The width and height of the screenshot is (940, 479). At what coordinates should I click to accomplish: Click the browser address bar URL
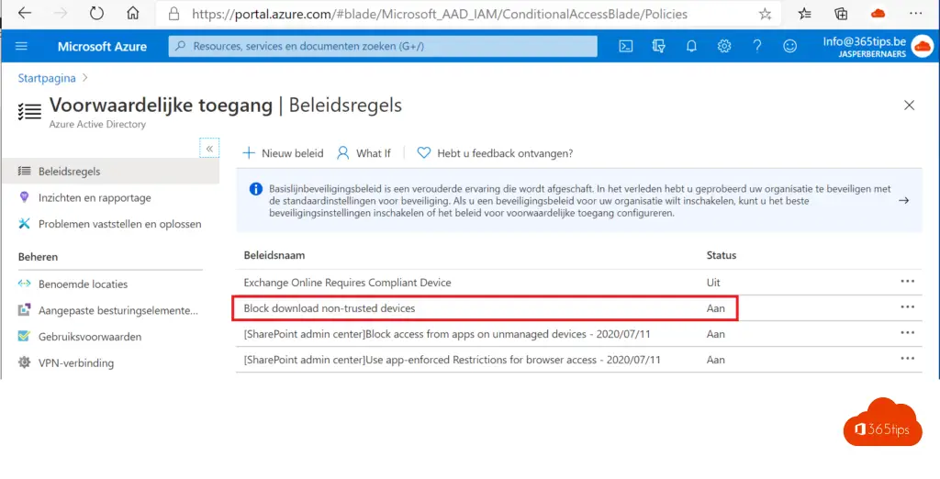click(x=440, y=14)
